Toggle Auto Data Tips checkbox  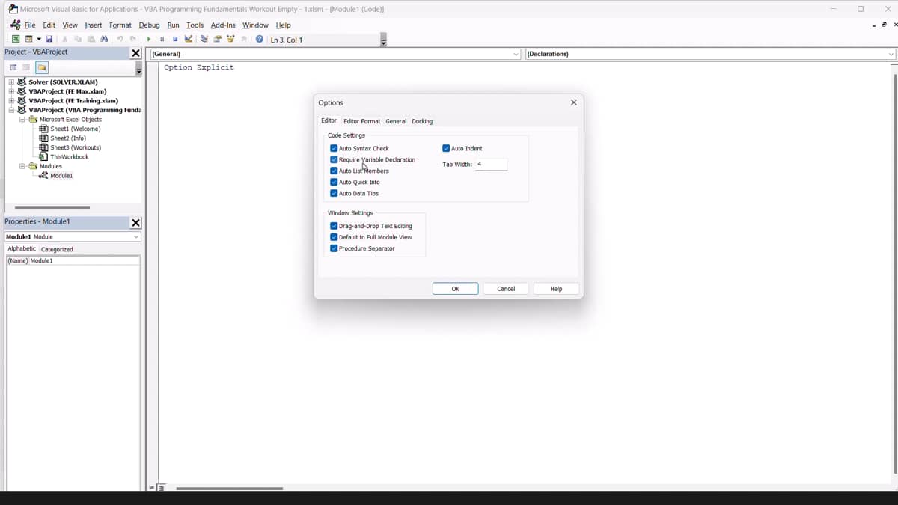pyautogui.click(x=334, y=193)
